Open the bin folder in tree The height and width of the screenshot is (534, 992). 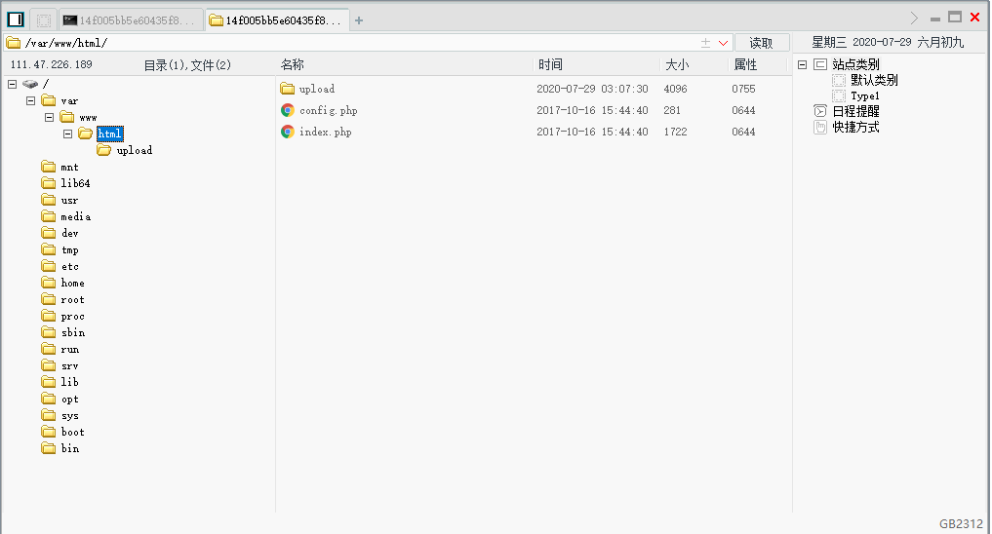(60, 448)
